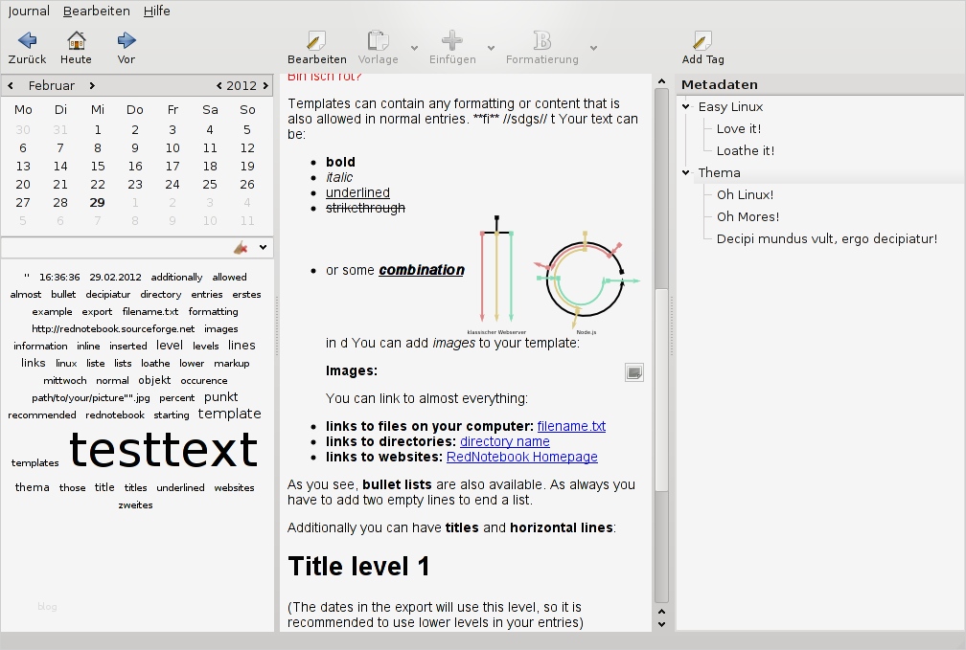This screenshot has width=966, height=650.
Task: Collapse the Easy Linux tree node
Action: tap(686, 107)
